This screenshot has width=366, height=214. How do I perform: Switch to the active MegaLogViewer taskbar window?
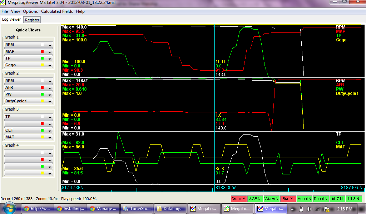pyautogui.click(x=271, y=209)
